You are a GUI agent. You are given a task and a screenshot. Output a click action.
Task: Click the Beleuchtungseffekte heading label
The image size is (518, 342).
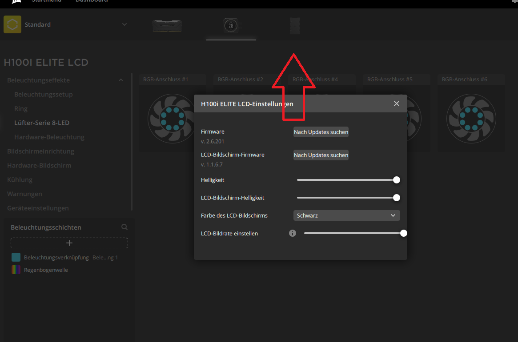coord(38,80)
